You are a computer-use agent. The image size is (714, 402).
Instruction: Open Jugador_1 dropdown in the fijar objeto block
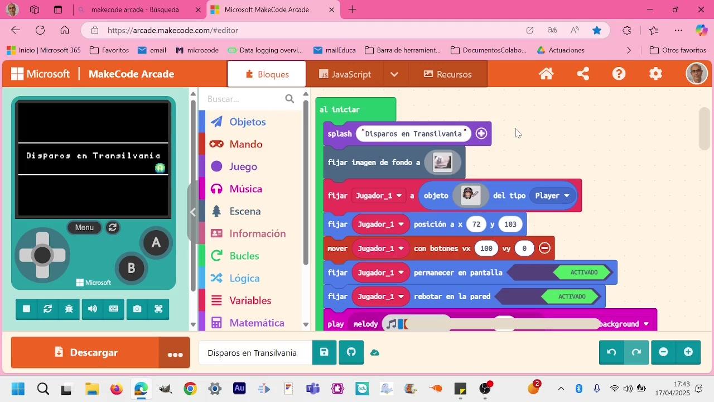point(379,196)
